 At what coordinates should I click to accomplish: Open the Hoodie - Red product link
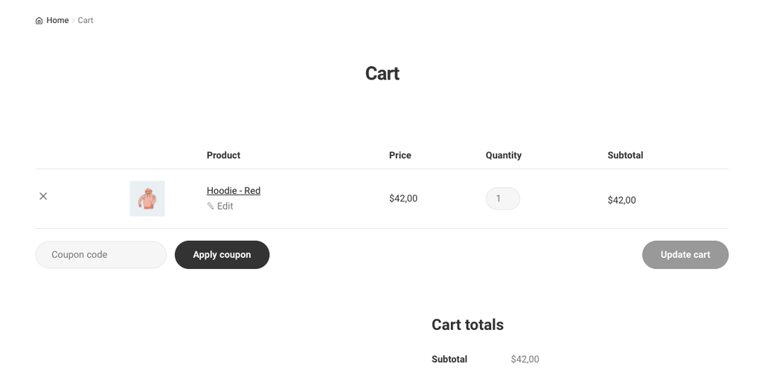tap(234, 191)
